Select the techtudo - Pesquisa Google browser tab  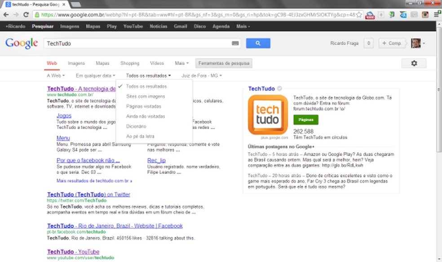click(x=35, y=4)
